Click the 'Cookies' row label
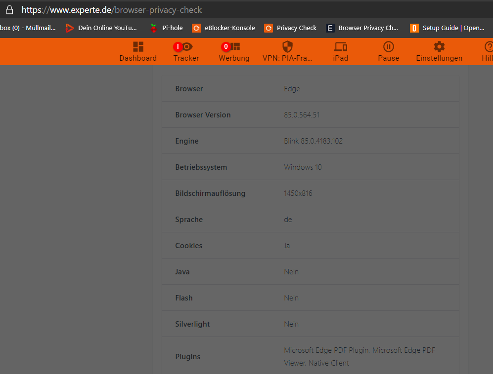The width and height of the screenshot is (493, 374). 189,246
